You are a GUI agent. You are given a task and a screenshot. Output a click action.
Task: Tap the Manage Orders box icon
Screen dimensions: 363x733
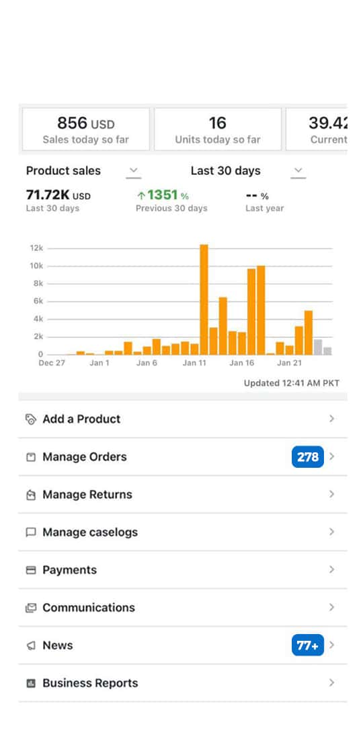tap(30, 457)
